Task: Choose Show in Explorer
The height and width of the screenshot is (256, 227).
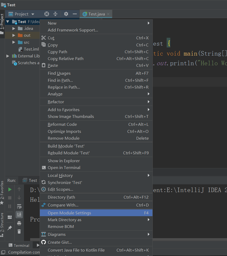Action: 96,161
